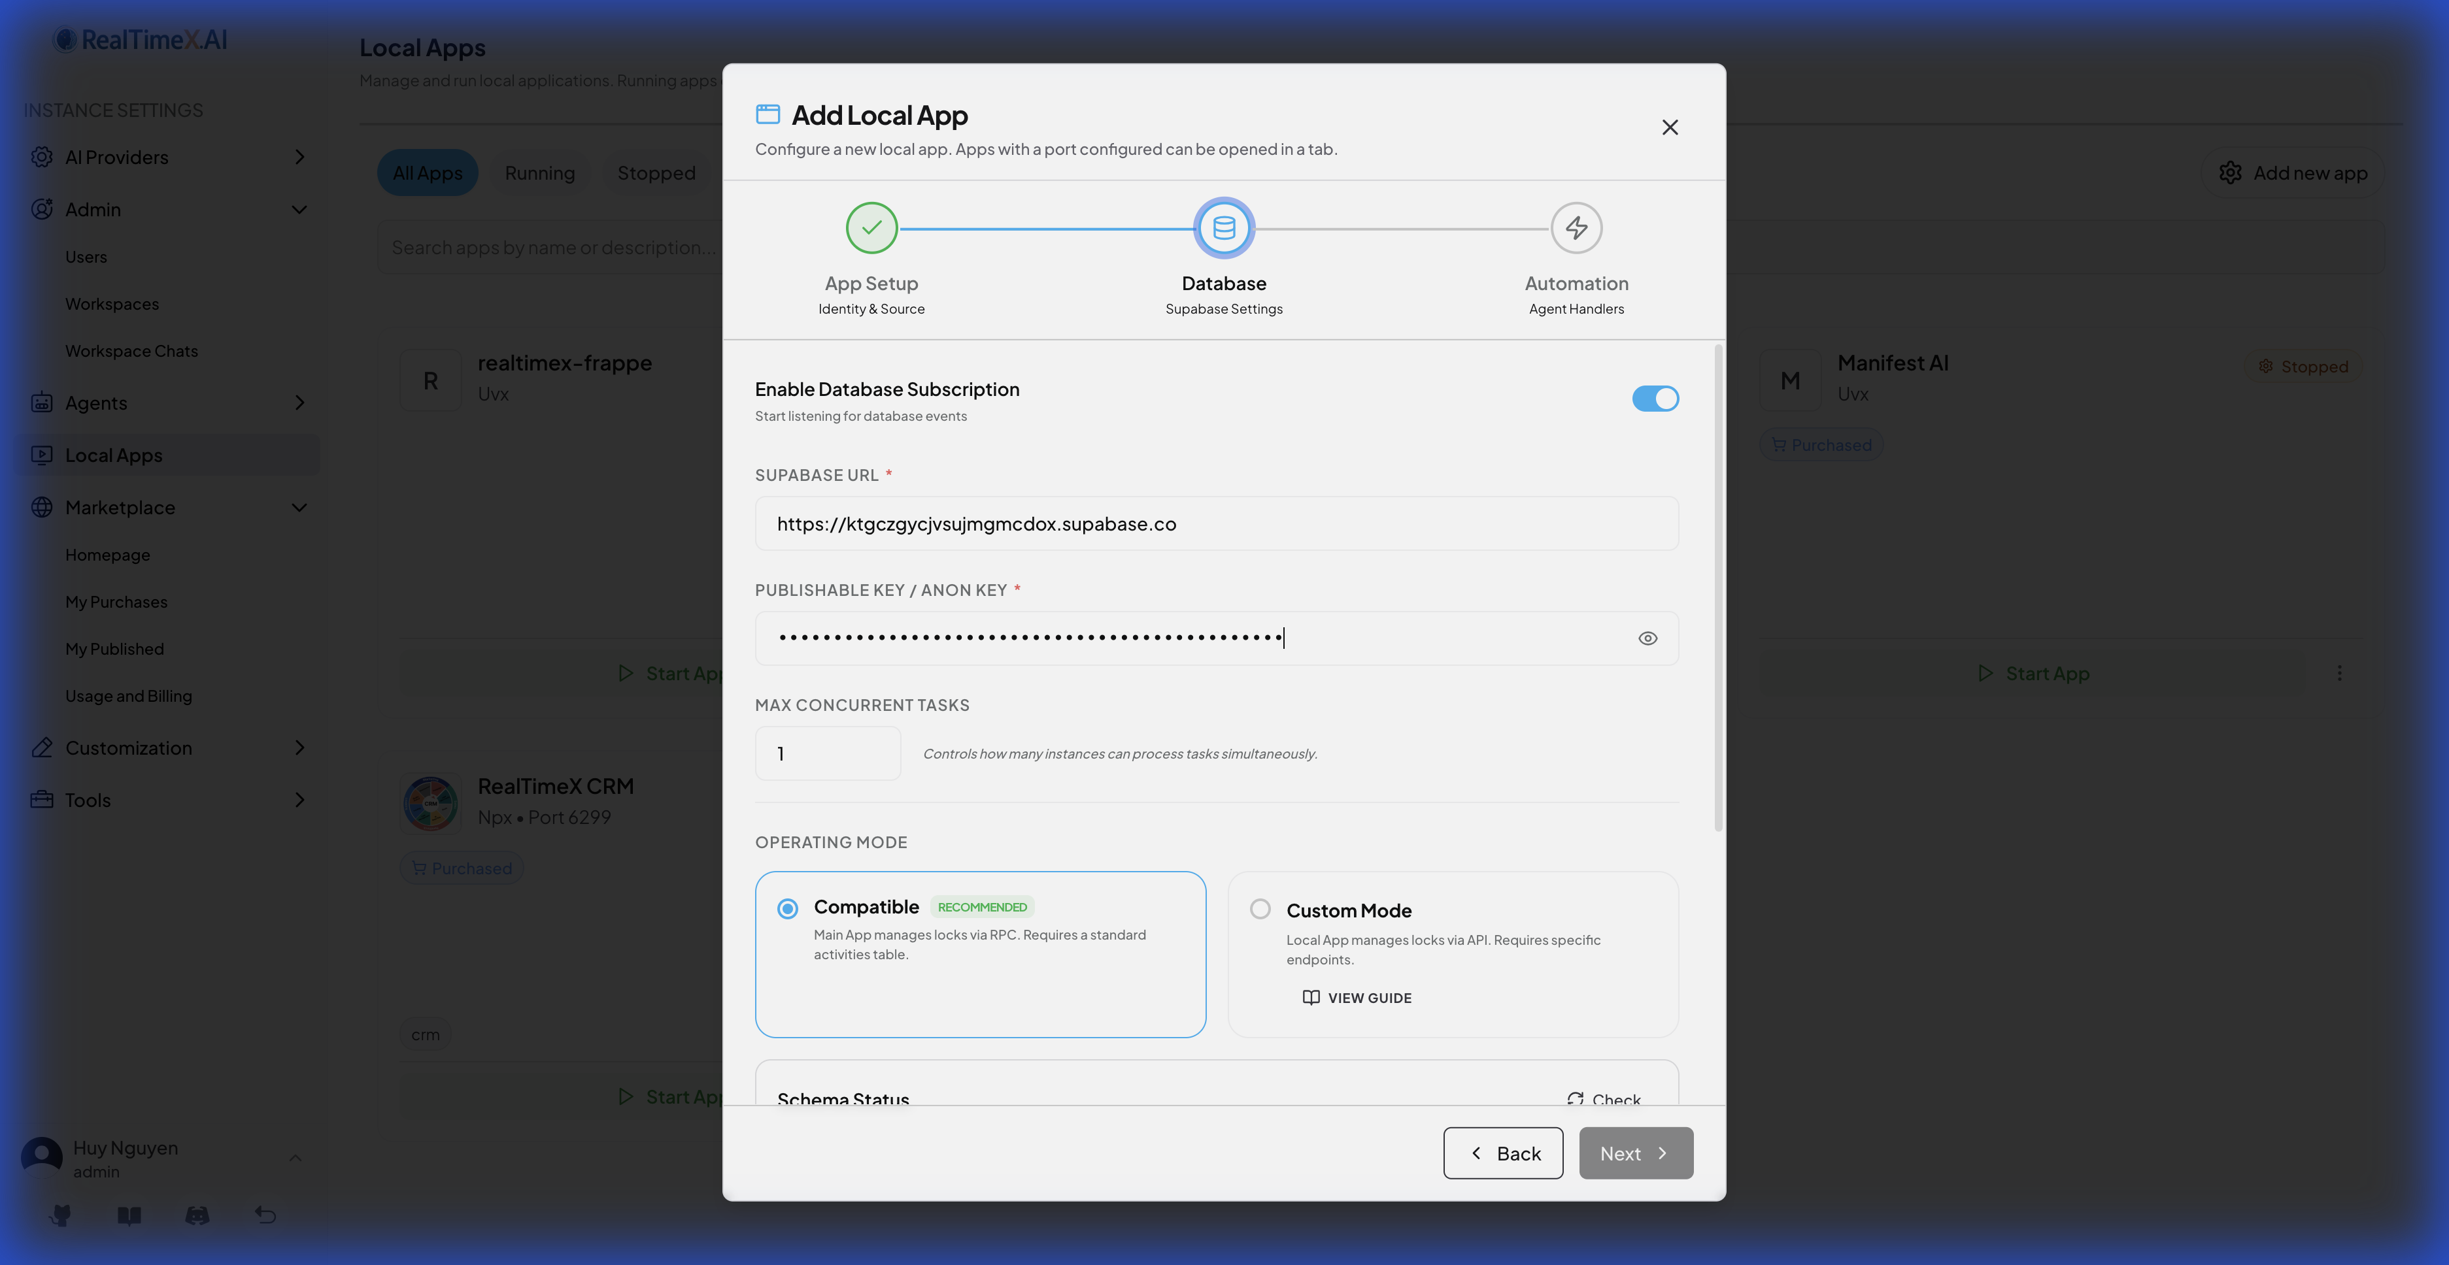Open the Stopped apps tab
Image resolution: width=2449 pixels, height=1265 pixels.
pos(656,172)
